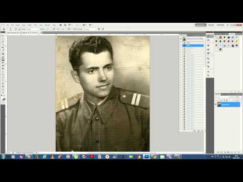Open the tool preset picker stamp icon
Image resolution: width=243 pixels, height=182 pixels.
[4, 29]
